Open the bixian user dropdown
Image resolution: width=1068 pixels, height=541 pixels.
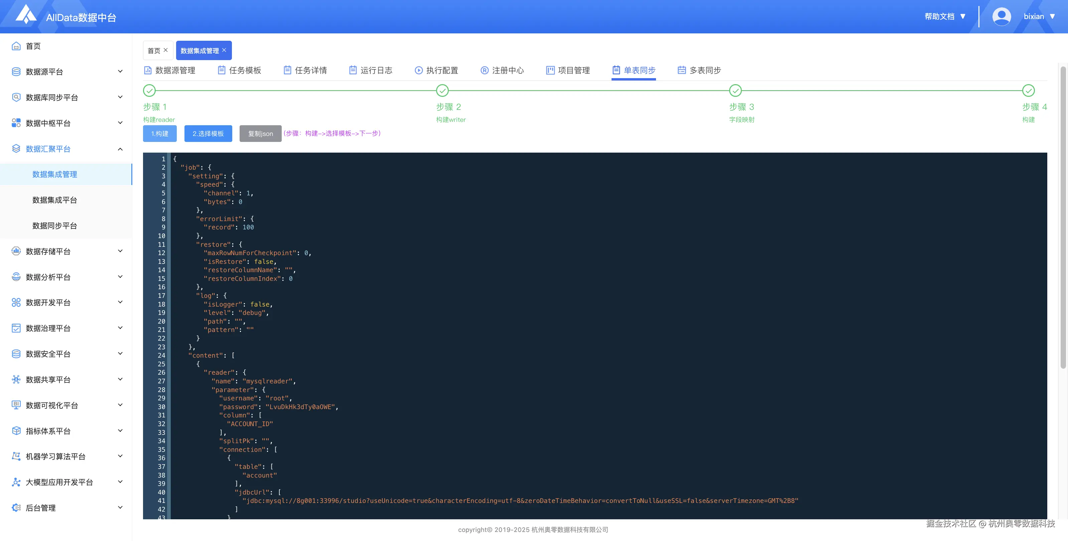pyautogui.click(x=1039, y=17)
